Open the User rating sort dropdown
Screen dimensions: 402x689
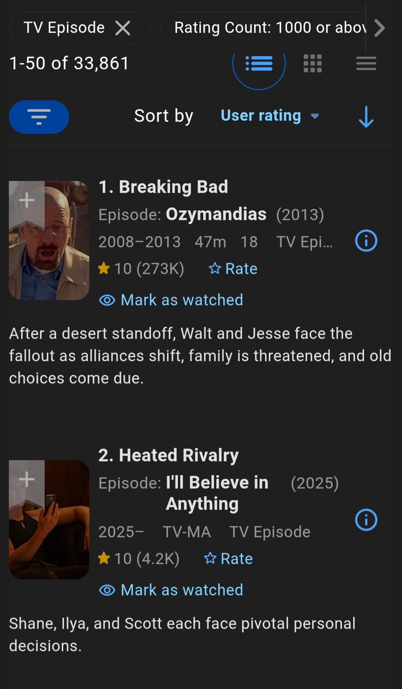pos(270,115)
